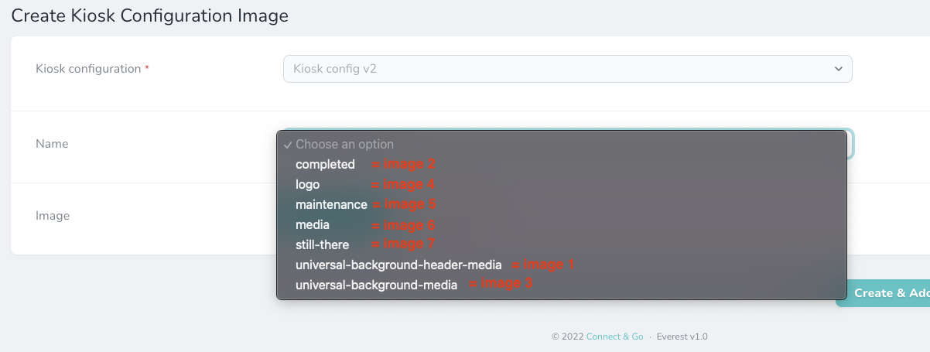
Task: Click the red required asterisk on Kiosk configuration
Action: coord(147,68)
